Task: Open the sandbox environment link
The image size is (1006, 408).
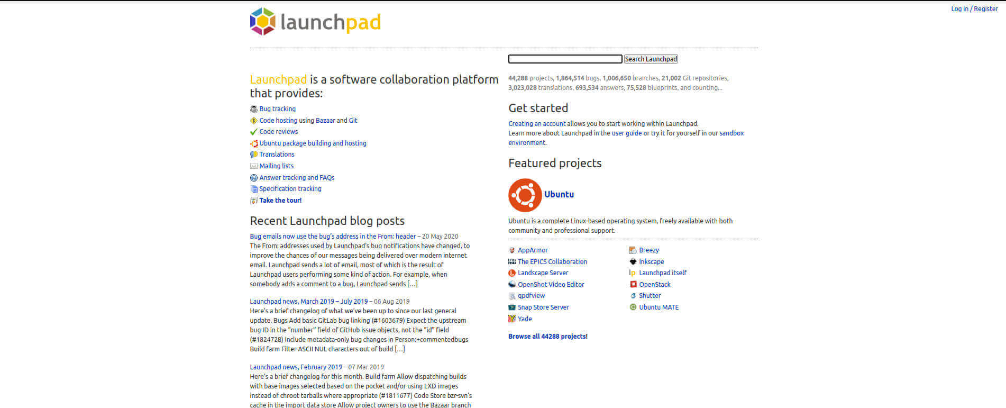Action: [731, 133]
